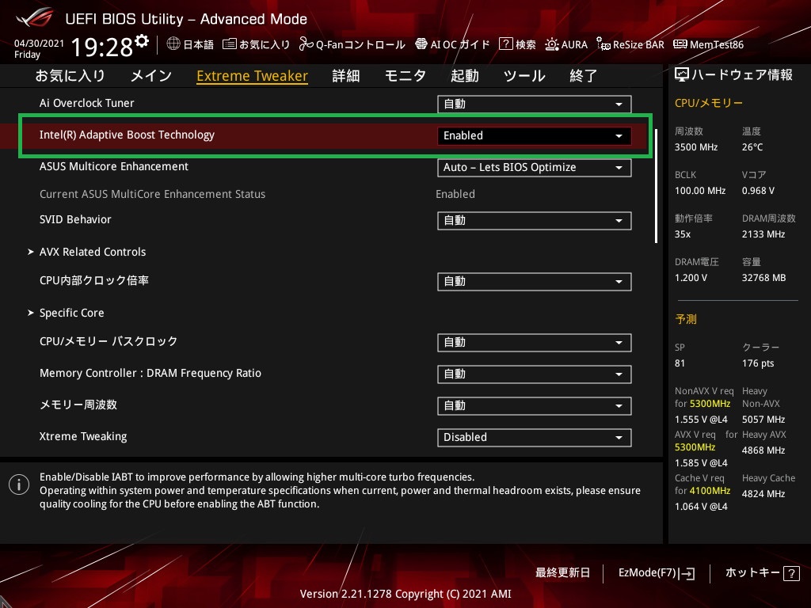Screen dimensions: 811x608
Task: Click the ROG logo icon
Action: coord(35,17)
